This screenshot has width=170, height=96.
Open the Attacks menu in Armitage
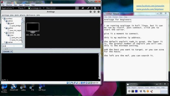click(x=23, y=15)
